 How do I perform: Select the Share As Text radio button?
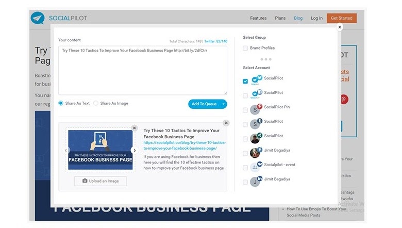point(61,103)
